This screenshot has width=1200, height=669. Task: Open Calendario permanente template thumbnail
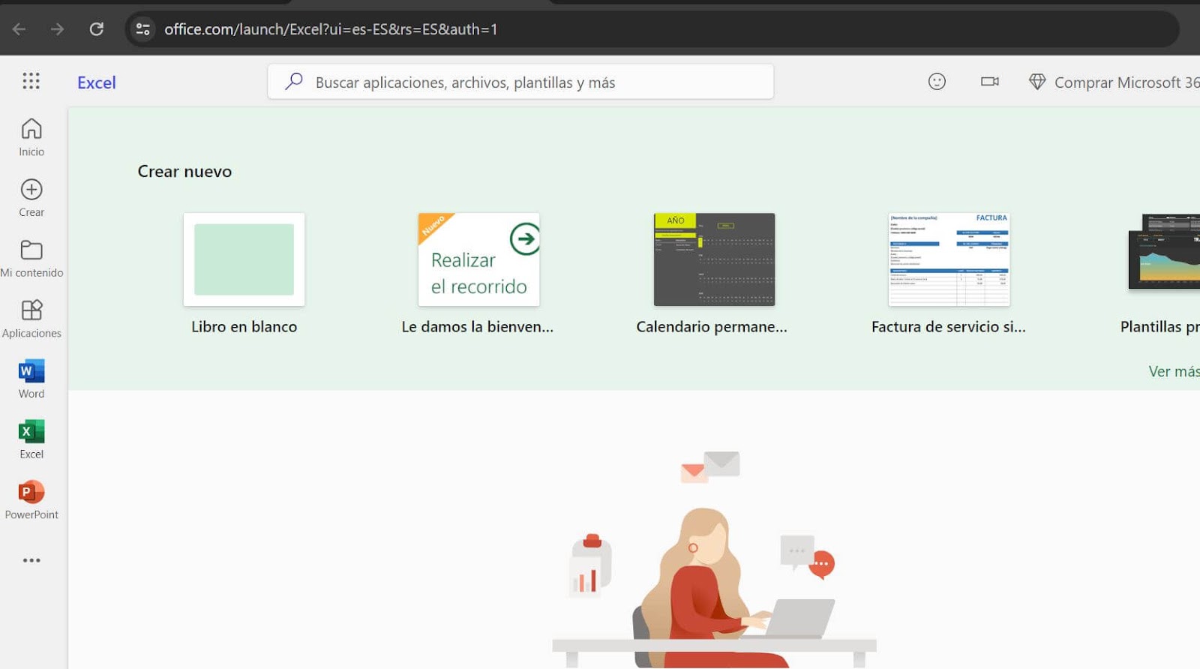tap(714, 259)
